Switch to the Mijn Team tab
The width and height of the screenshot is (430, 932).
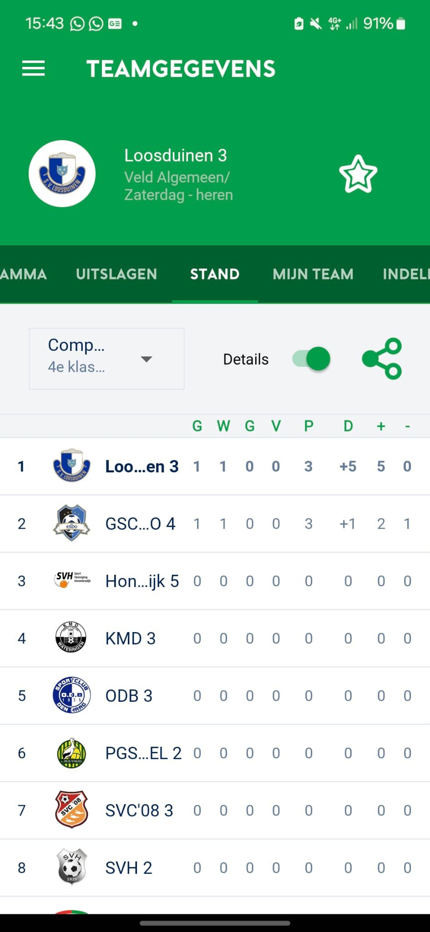pos(313,274)
